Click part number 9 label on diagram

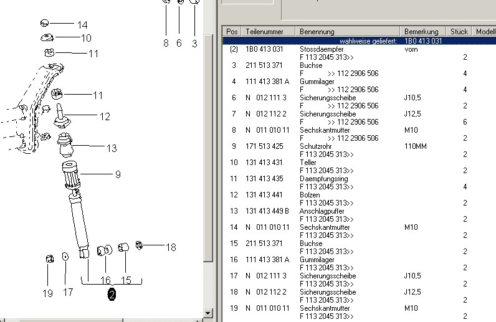pos(117,175)
